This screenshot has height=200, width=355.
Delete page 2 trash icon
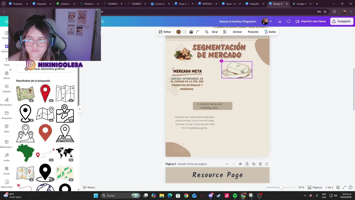click(260, 164)
